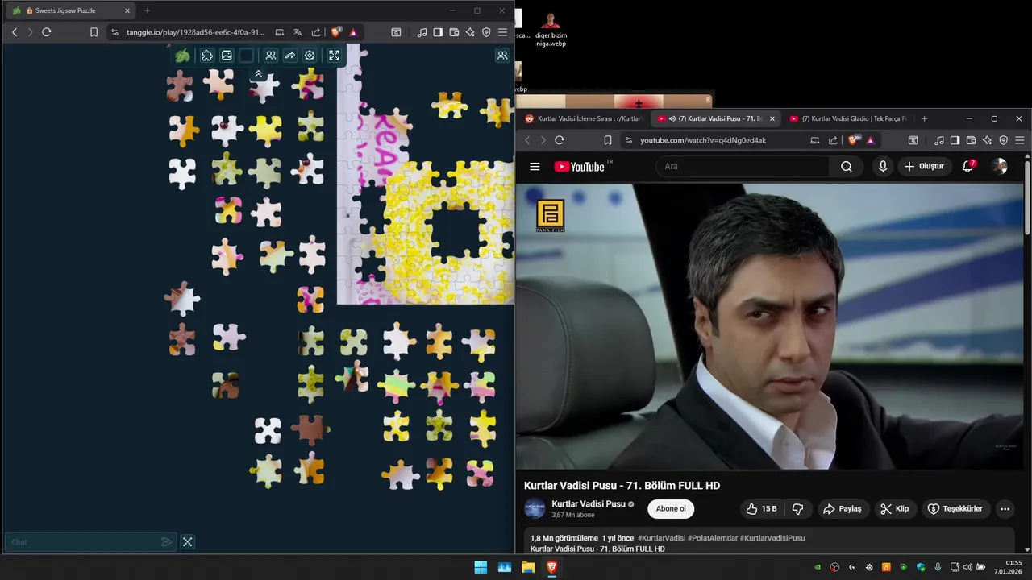Open the YouTube account avatar menu
1032x580 pixels.
pyautogui.click(x=1000, y=167)
